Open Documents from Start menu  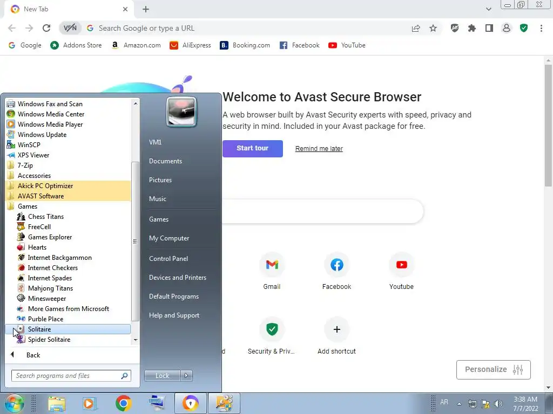click(165, 161)
